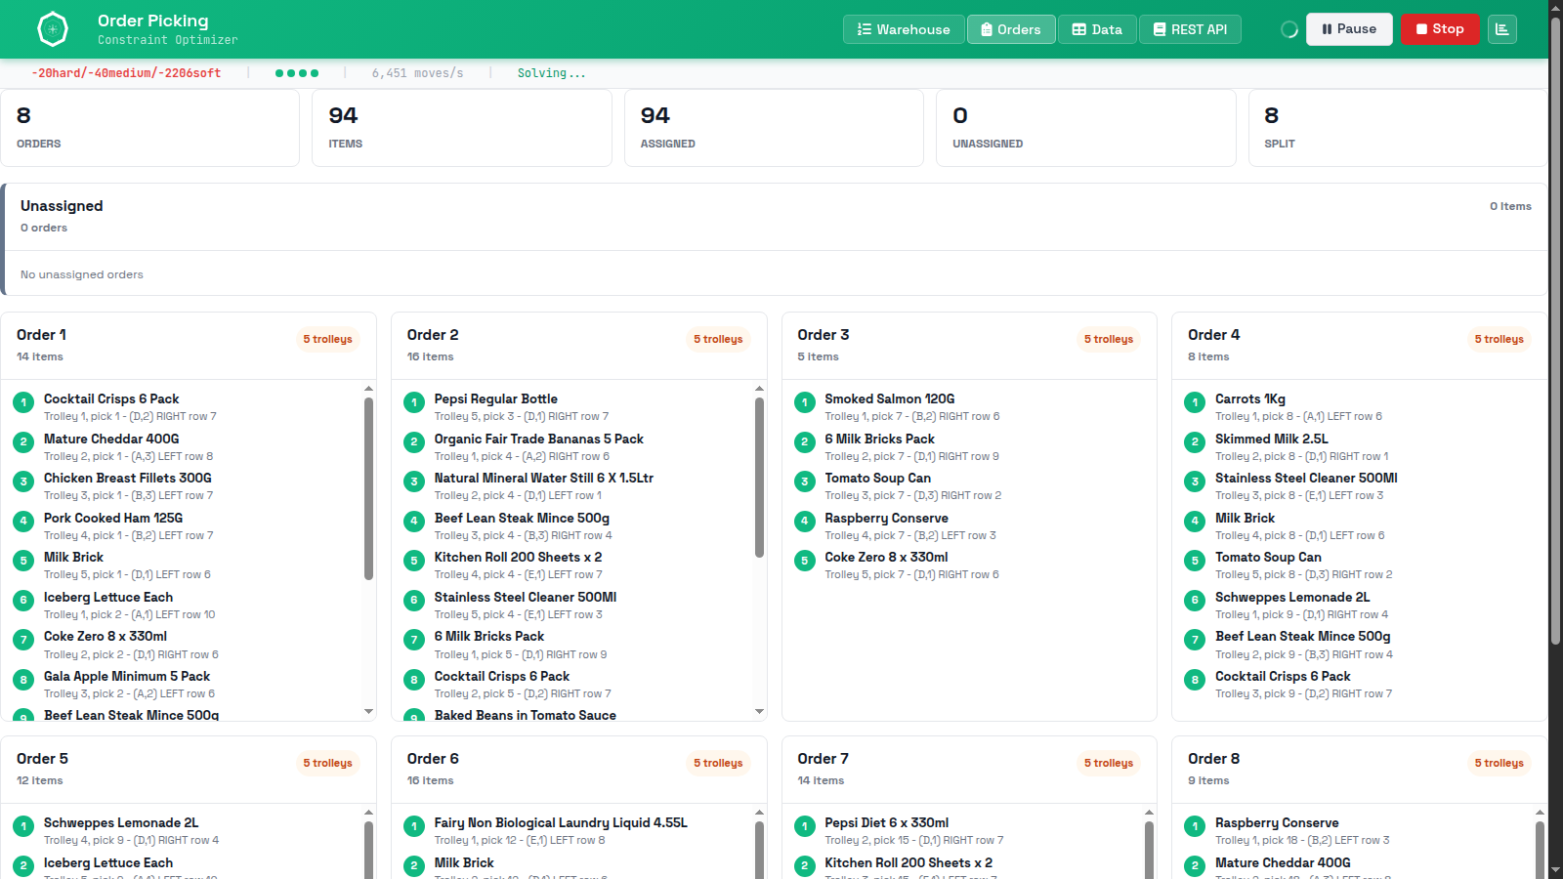The image size is (1563, 879).
Task: Click the score -20hard/-40medium/-2206soft
Action: coord(126,73)
